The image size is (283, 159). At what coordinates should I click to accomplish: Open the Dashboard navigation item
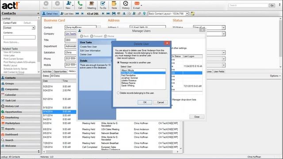(20, 134)
